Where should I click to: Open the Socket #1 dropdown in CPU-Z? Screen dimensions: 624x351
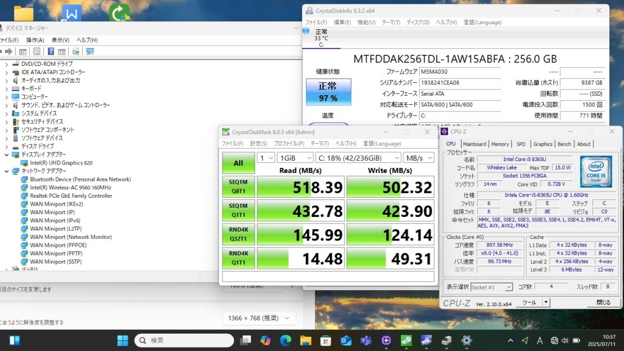tap(491, 287)
